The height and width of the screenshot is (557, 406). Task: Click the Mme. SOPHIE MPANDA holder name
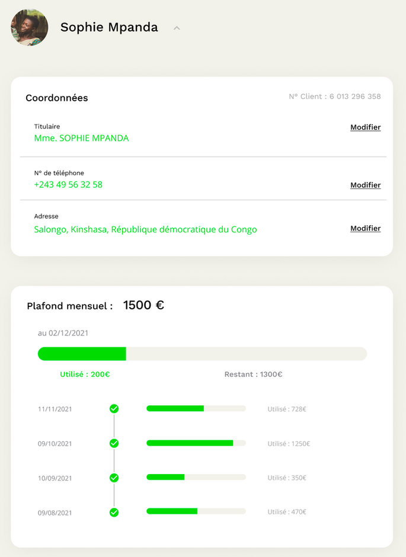(81, 138)
